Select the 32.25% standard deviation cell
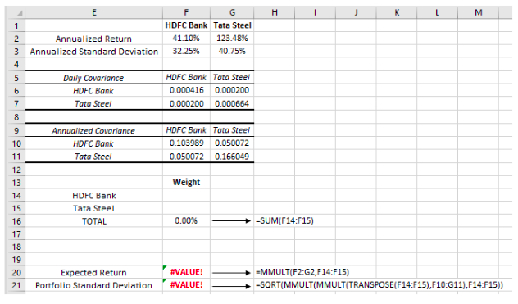 tap(186, 52)
